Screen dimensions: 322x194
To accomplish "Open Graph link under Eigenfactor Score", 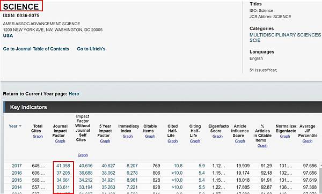I will coord(217,136).
